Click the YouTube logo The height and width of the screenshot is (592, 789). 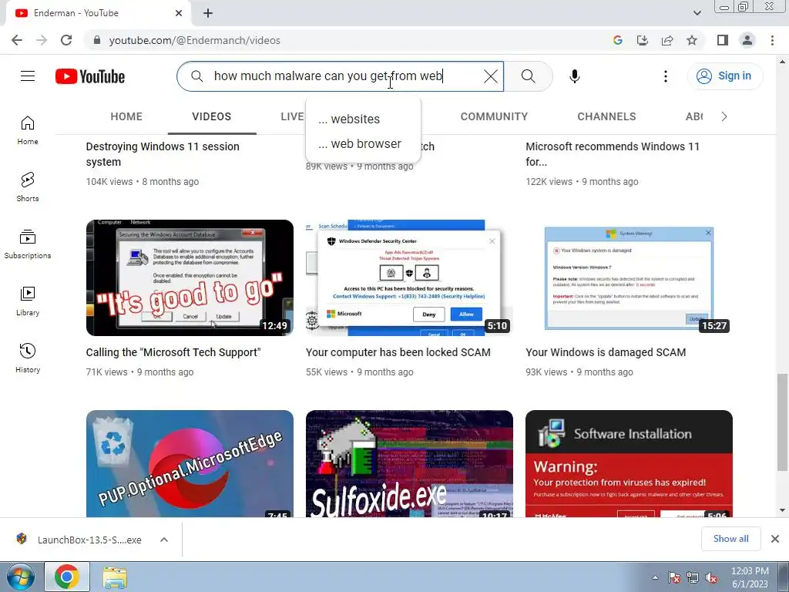pyautogui.click(x=90, y=76)
